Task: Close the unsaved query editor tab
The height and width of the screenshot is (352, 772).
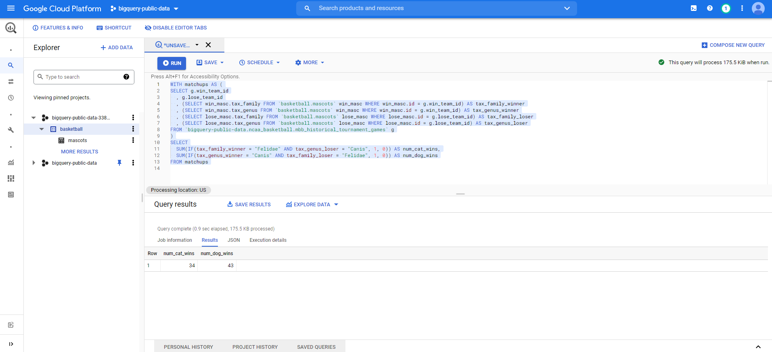Action: pyautogui.click(x=208, y=45)
